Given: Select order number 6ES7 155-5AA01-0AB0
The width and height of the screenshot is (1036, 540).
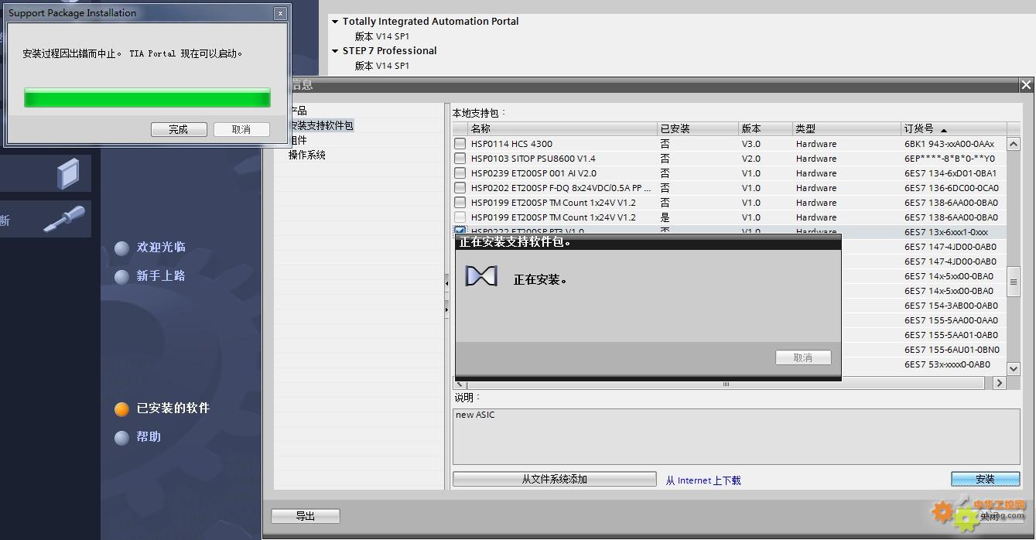Looking at the screenshot, I should [951, 335].
